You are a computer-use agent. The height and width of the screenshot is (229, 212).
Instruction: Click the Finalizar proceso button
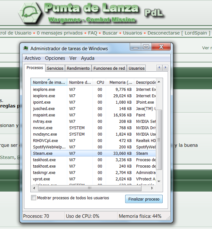[x=144, y=199]
